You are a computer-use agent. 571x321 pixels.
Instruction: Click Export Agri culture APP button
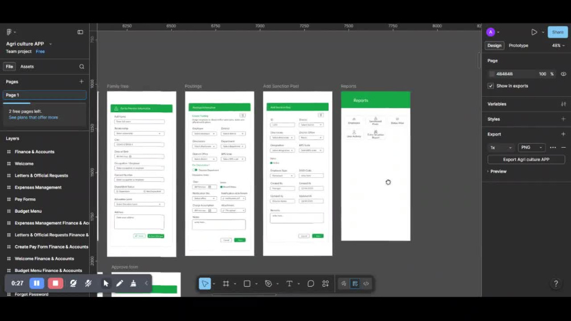point(526,159)
